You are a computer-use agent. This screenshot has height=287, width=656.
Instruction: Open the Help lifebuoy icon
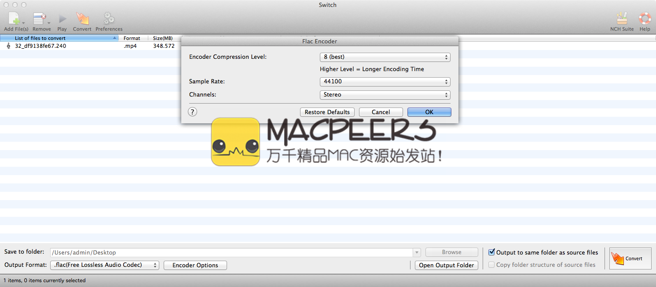coord(645,18)
